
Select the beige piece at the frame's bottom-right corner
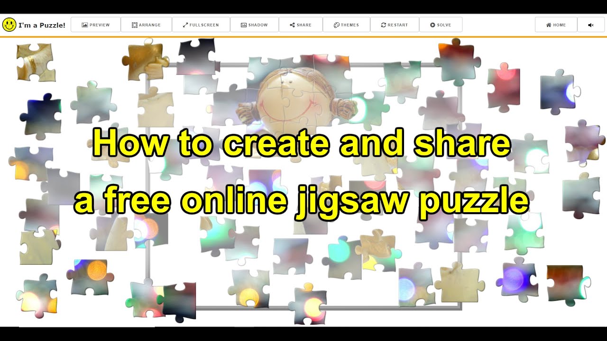tap(459, 282)
